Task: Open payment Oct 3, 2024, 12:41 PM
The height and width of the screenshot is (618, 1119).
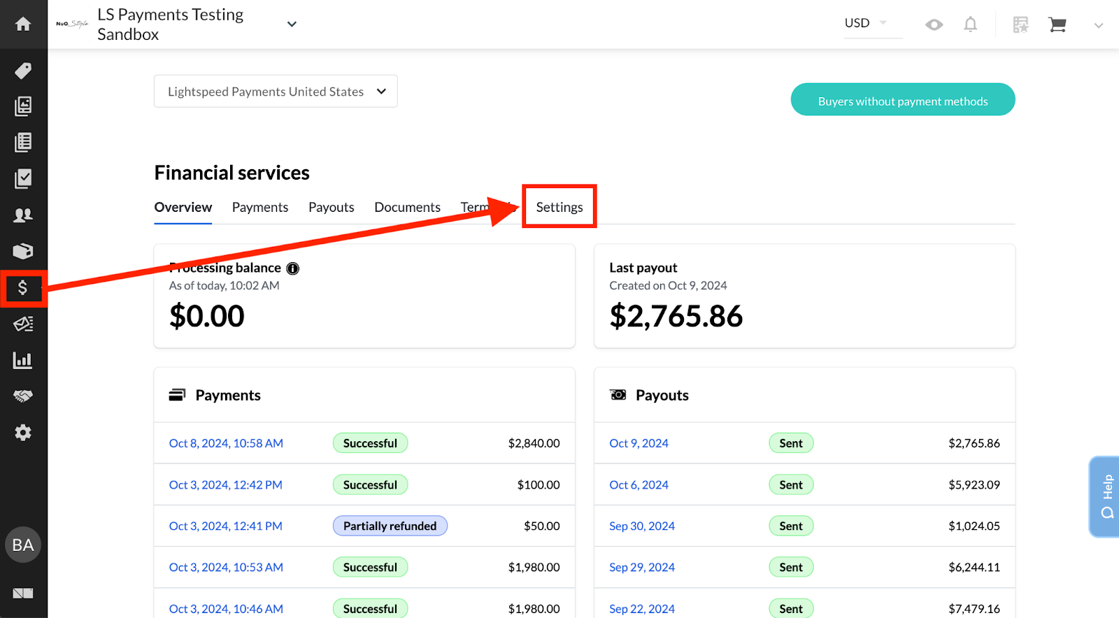Action: tap(226, 526)
